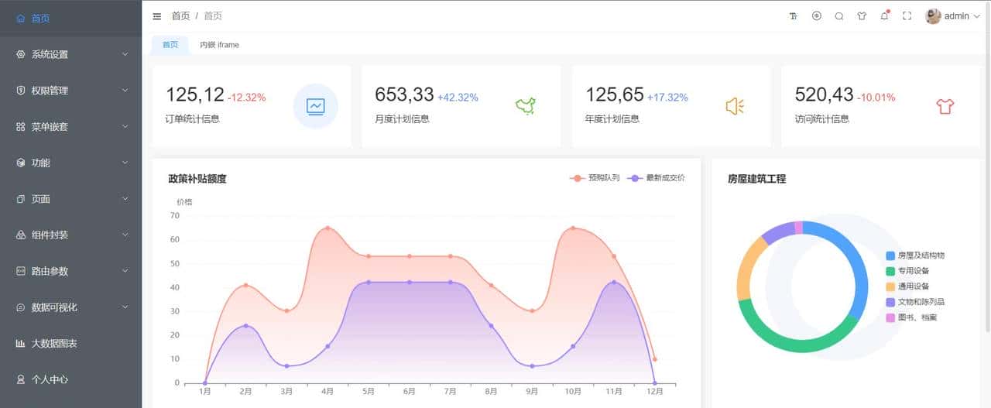Click the green 专用设备 color swatch
Image resolution: width=991 pixels, height=408 pixels.
[890, 271]
